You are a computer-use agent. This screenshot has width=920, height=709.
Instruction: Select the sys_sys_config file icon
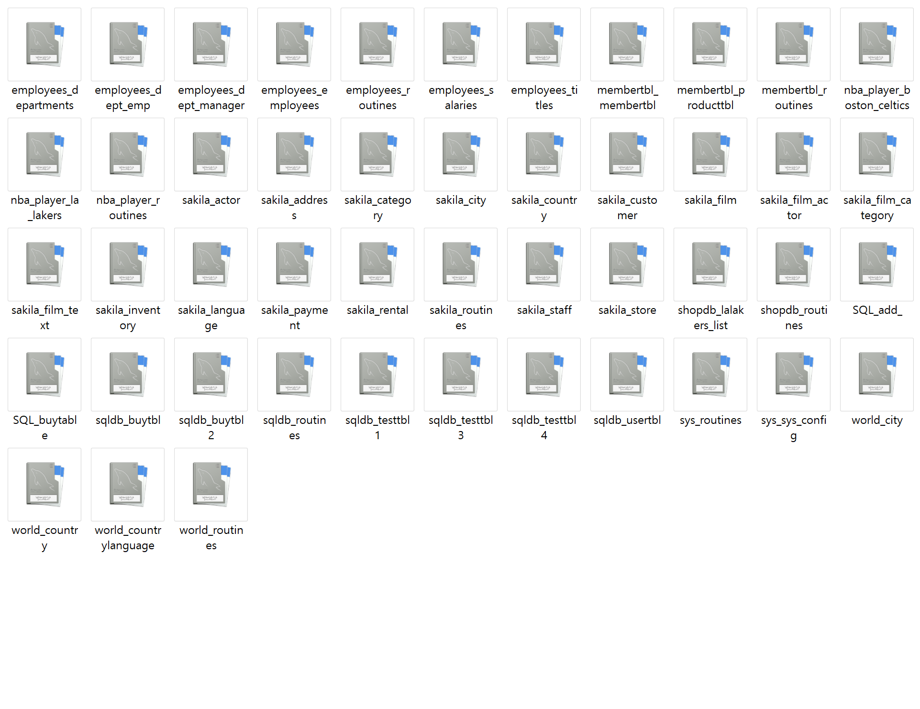point(793,374)
